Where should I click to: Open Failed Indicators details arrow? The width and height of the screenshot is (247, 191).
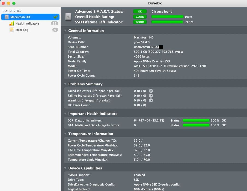(151, 91)
